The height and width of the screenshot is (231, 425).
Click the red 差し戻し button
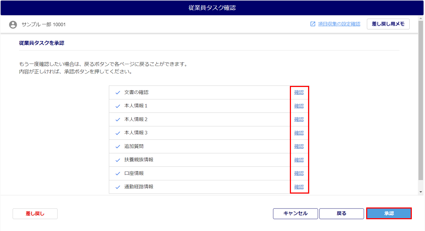[x=35, y=214]
